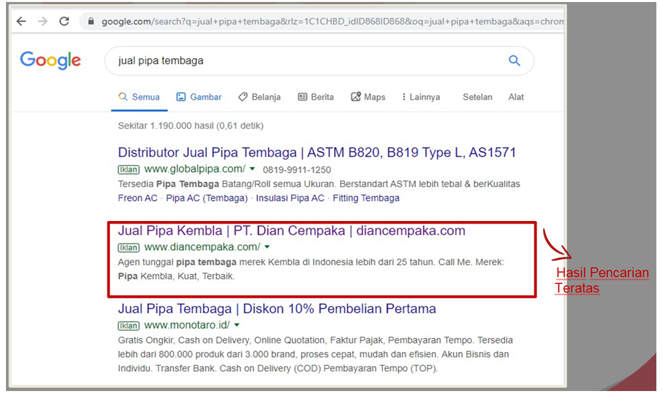
Task: Click the www.globalpipa.com green URL
Action: 194,169
